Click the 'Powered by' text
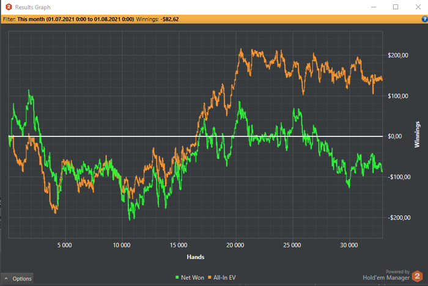Screen dimensions: 428x286 397,271
